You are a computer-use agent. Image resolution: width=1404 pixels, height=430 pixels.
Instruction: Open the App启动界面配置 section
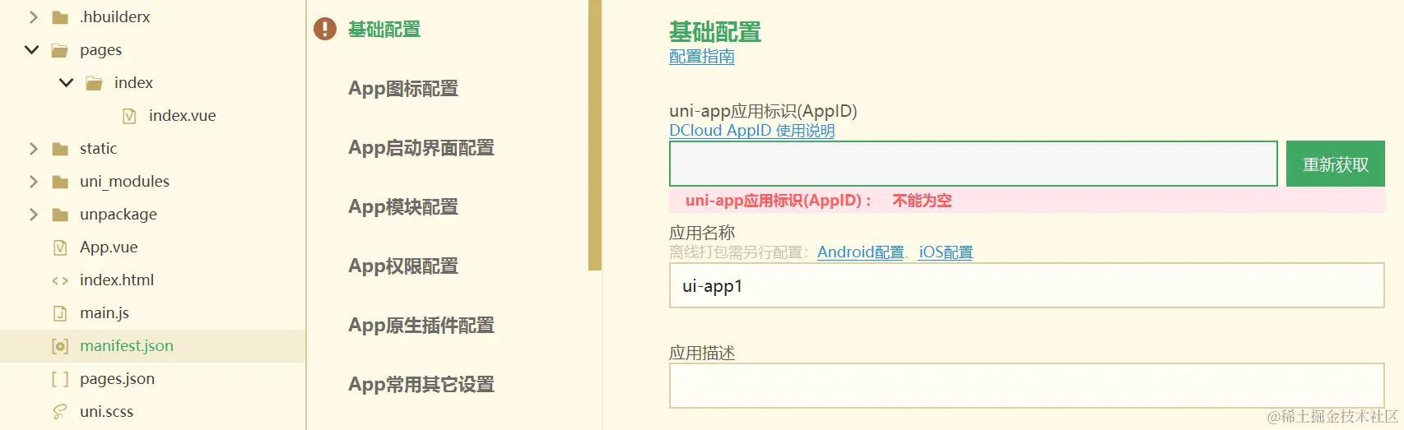421,148
